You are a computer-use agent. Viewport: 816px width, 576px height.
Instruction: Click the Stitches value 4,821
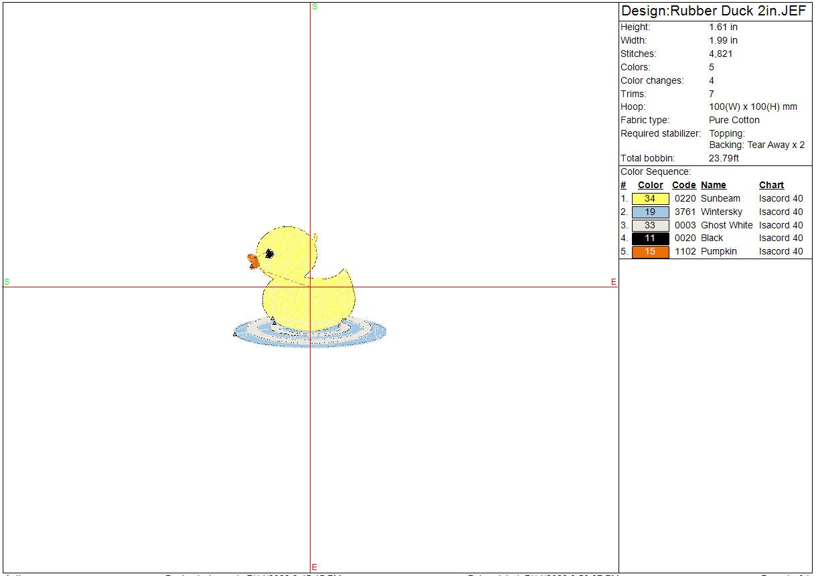pyautogui.click(x=720, y=54)
